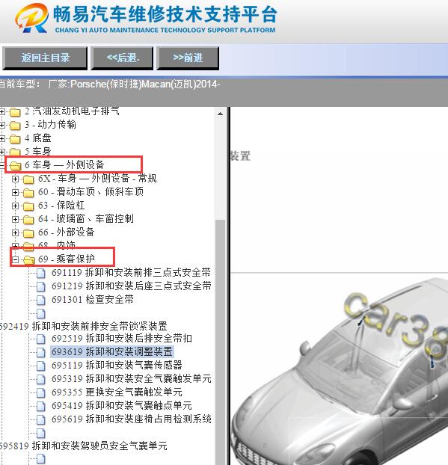Open 695319 拆卸和安装安全气囊触发单元
Image resolution: width=448 pixels, height=465 pixels.
(x=131, y=379)
